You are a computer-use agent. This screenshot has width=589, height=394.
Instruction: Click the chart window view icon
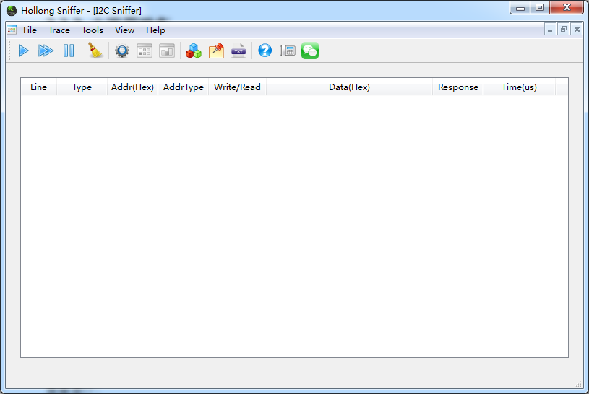(x=167, y=51)
